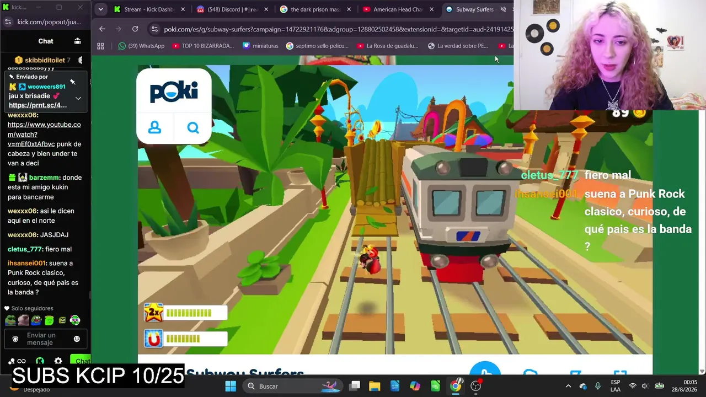Expand the pinned message chevron

pos(78,98)
